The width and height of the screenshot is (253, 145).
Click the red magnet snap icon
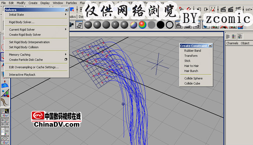[188, 9]
